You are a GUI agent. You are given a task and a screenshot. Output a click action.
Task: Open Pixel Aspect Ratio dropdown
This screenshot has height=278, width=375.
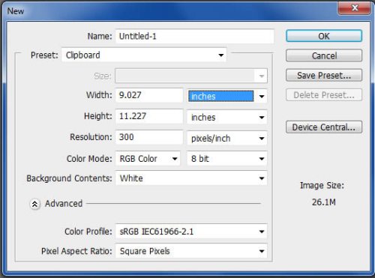pos(191,251)
